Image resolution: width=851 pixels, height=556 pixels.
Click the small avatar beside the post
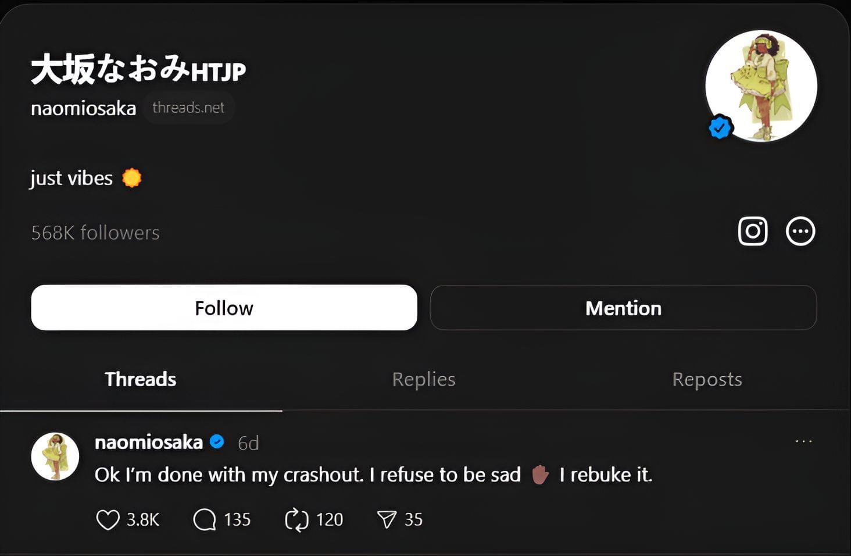pos(55,457)
